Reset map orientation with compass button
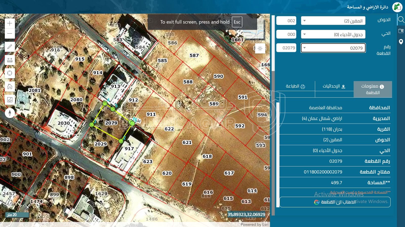The width and height of the screenshot is (405, 227). [x=10, y=113]
